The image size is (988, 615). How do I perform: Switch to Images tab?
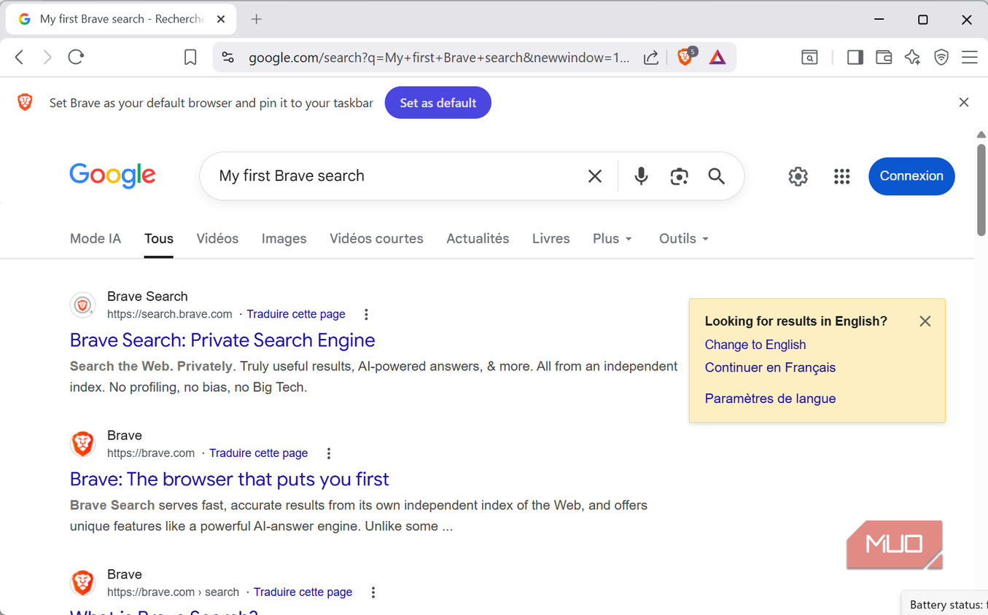point(284,238)
